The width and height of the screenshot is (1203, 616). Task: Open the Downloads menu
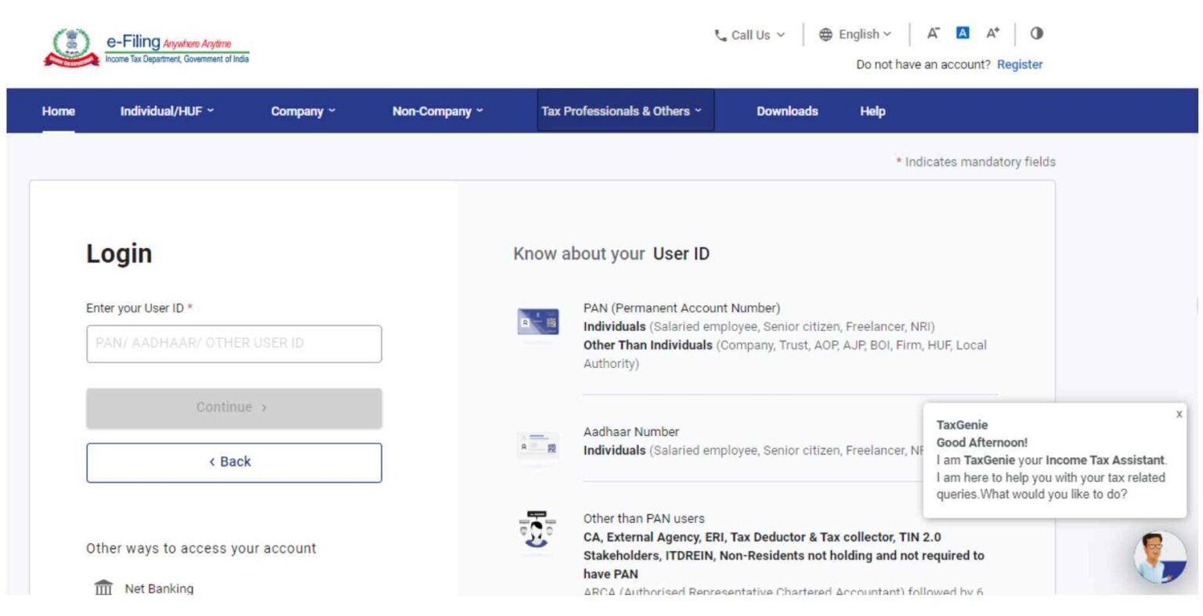coord(786,110)
